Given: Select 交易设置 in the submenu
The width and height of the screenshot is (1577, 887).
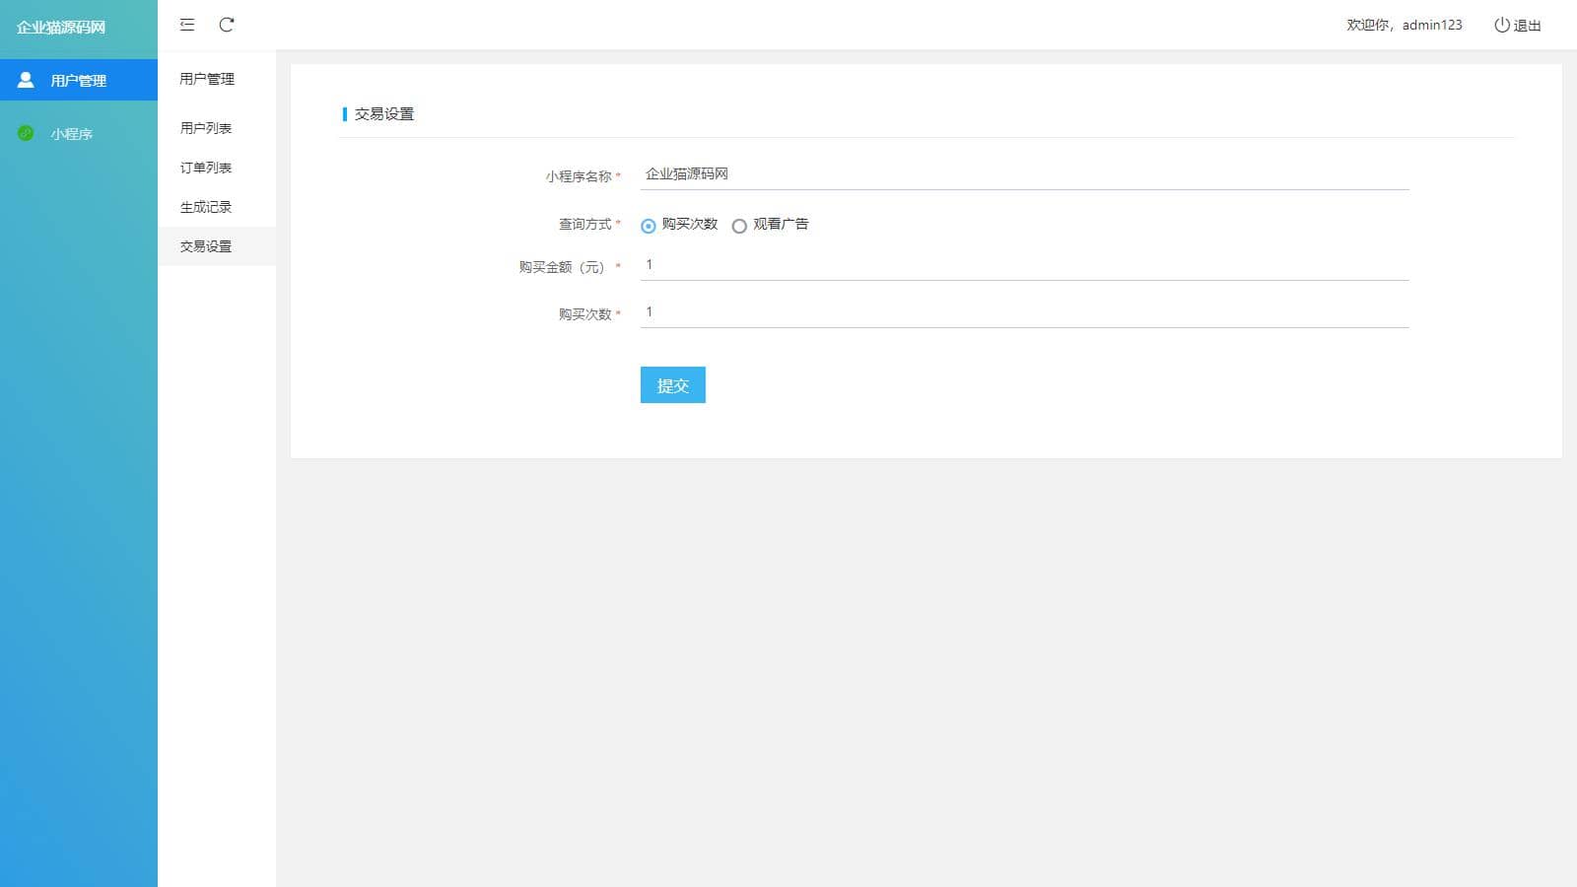Looking at the screenshot, I should [x=206, y=246].
